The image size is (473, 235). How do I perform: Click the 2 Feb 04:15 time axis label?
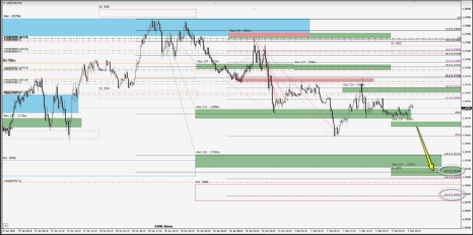tap(414, 231)
